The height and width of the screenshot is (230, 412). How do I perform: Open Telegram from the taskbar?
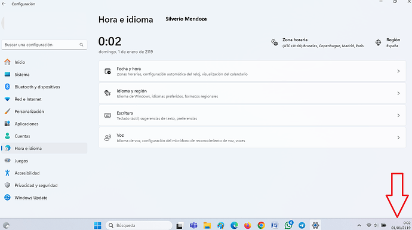coord(302,225)
